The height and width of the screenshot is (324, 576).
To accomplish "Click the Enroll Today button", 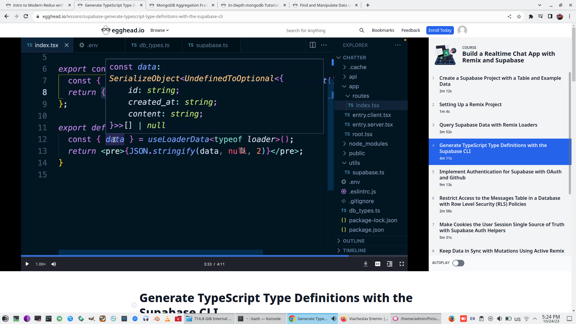I will point(440,30).
